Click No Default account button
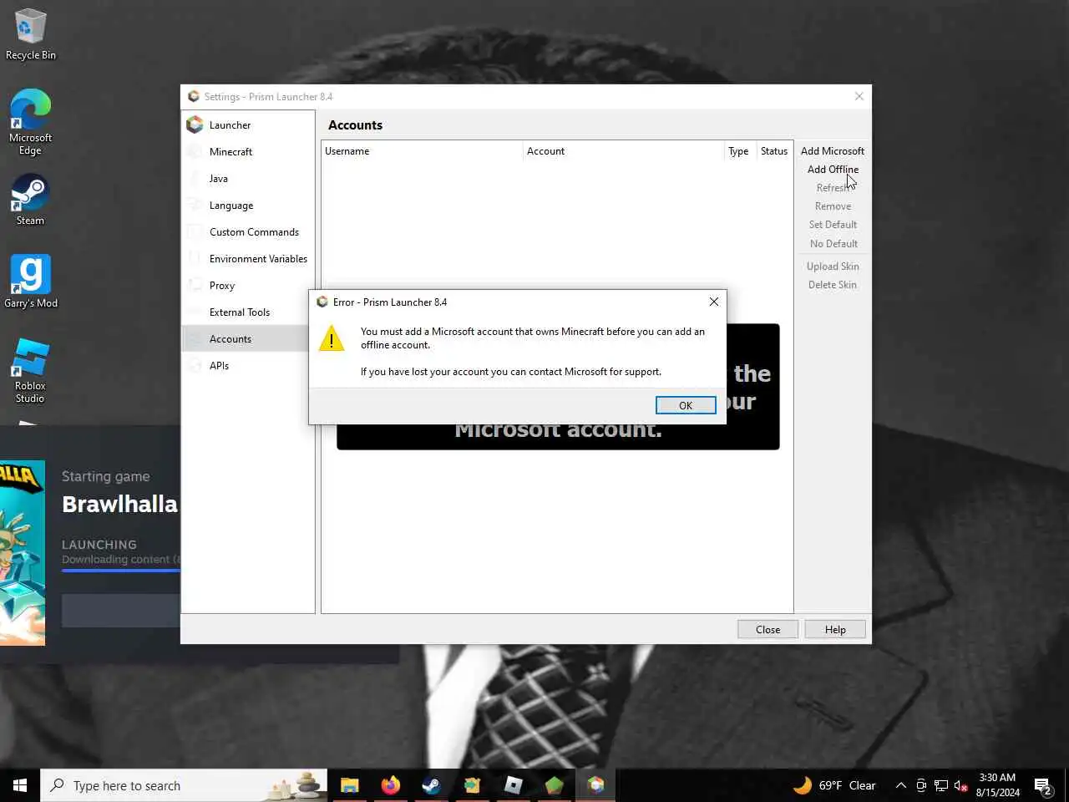Screen dimensions: 1069x802 point(833,244)
